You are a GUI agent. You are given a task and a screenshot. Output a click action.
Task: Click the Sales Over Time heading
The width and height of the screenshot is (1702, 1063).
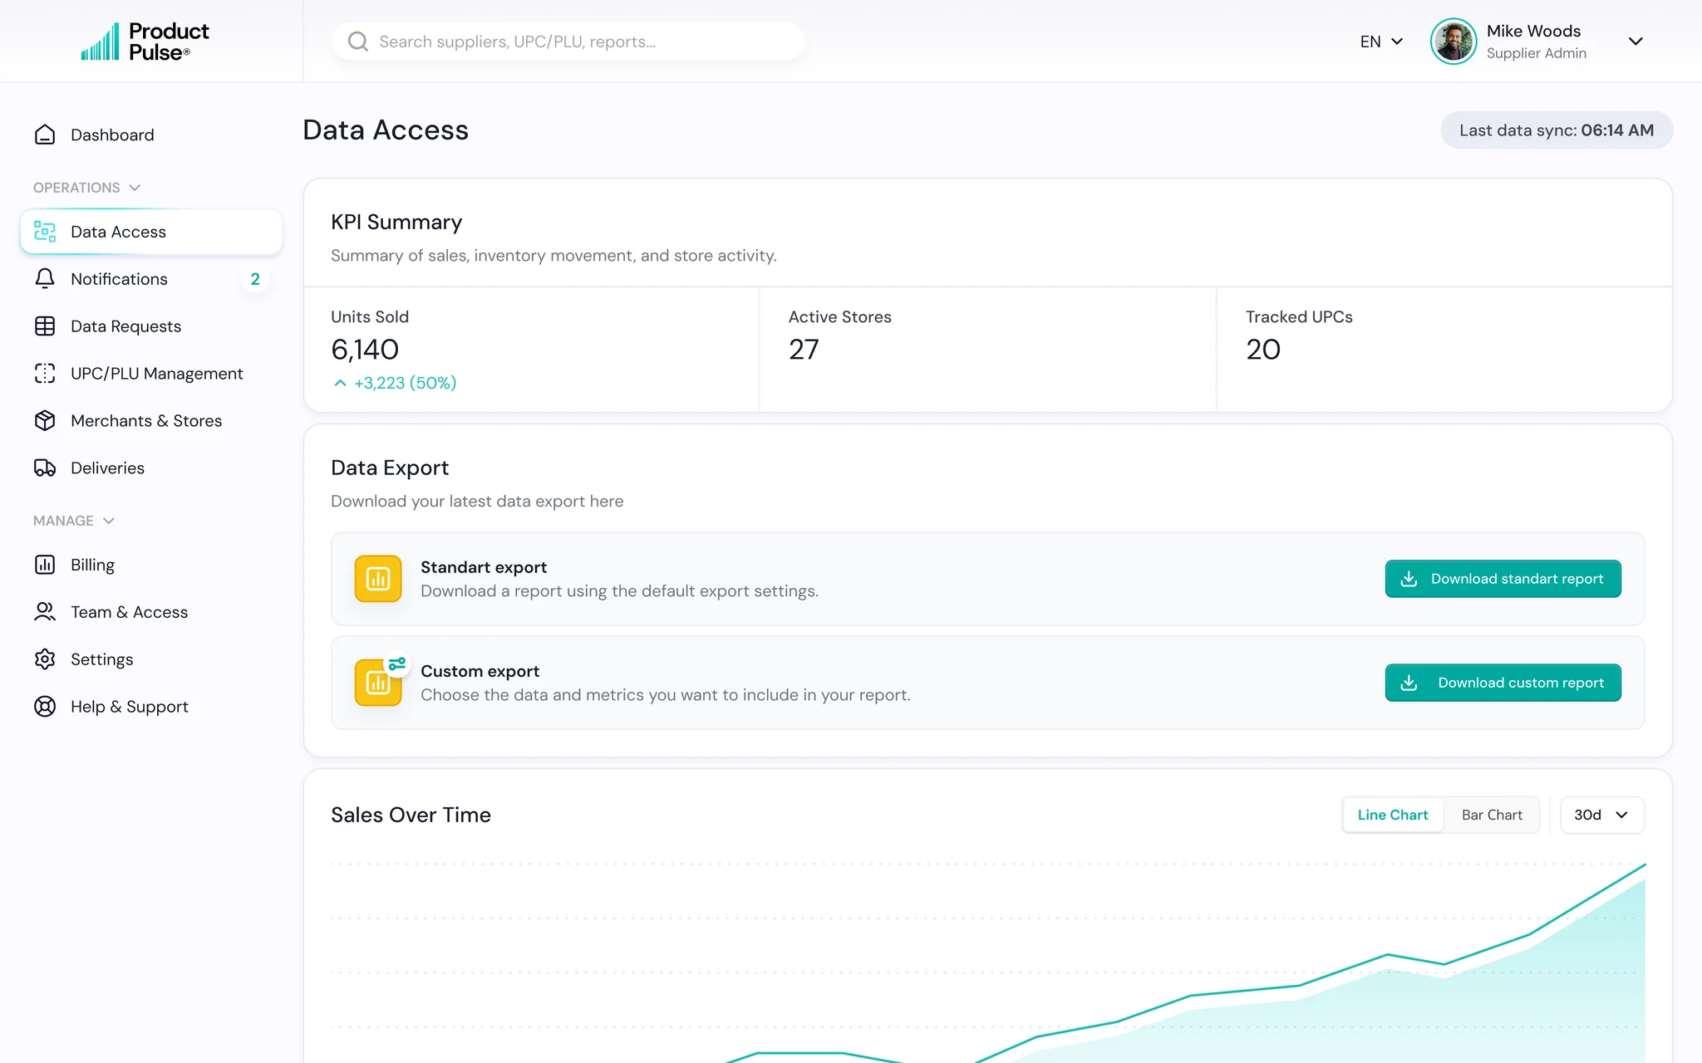tap(411, 815)
